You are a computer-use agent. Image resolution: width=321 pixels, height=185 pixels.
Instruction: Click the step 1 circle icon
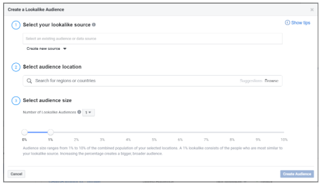tap(16, 25)
